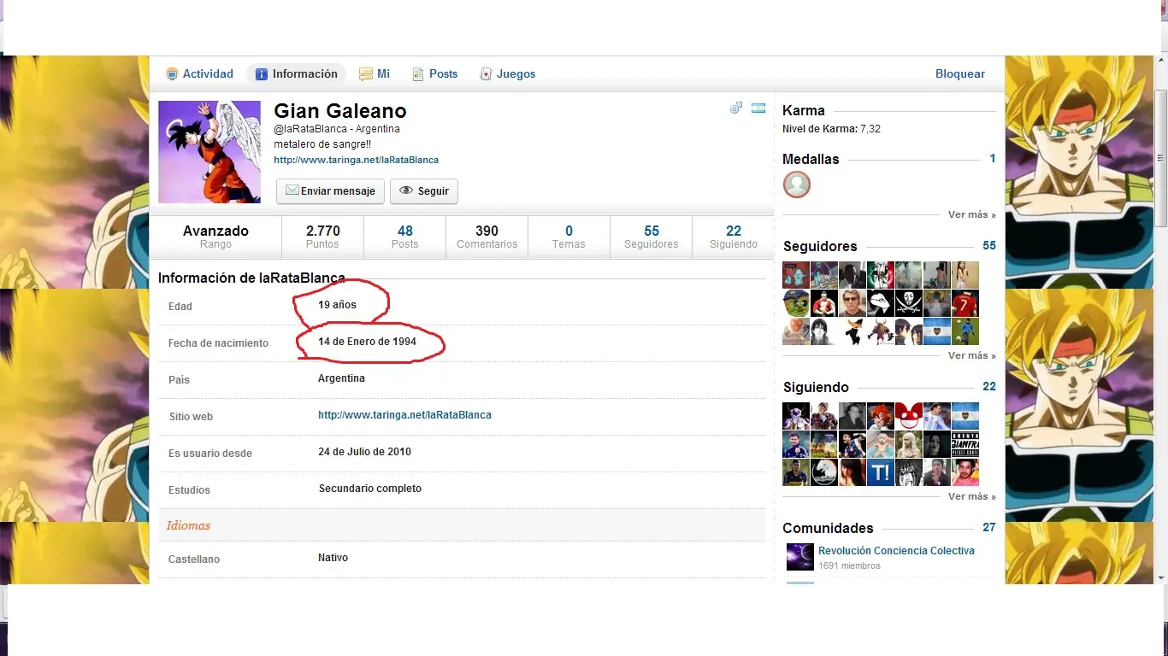Open the GIANFRA black-and-white text avatar

tap(964, 444)
